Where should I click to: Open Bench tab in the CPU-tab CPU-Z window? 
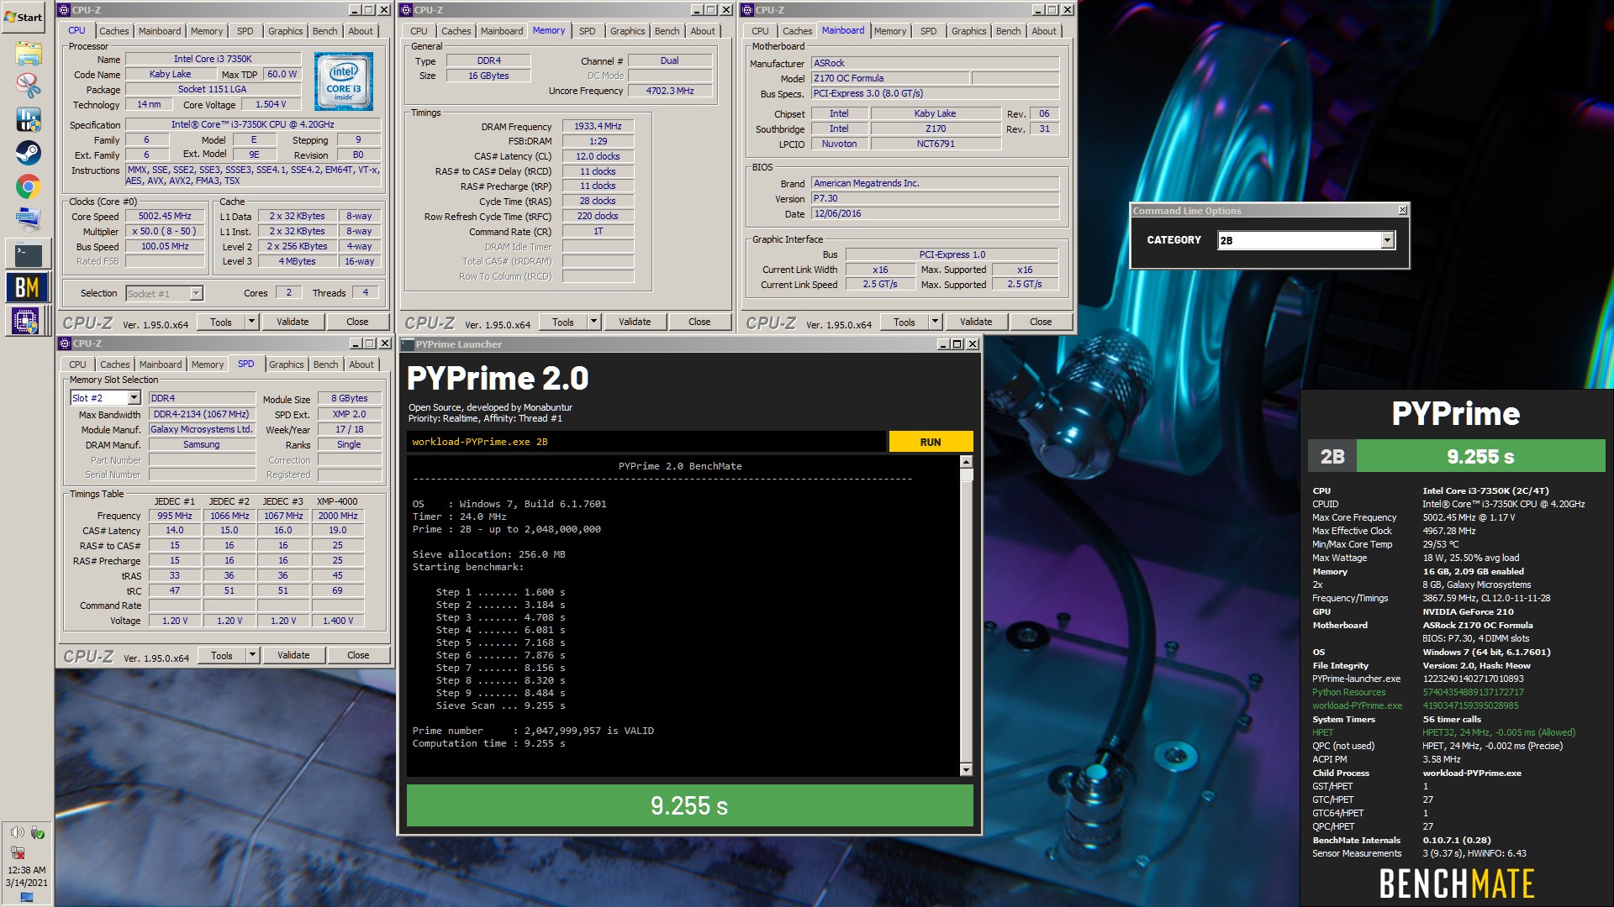coord(325,31)
